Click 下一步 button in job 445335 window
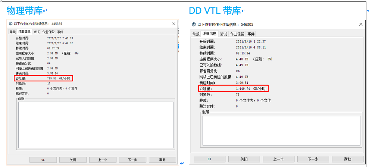This screenshot has height=167, width=369. [x=132, y=160]
